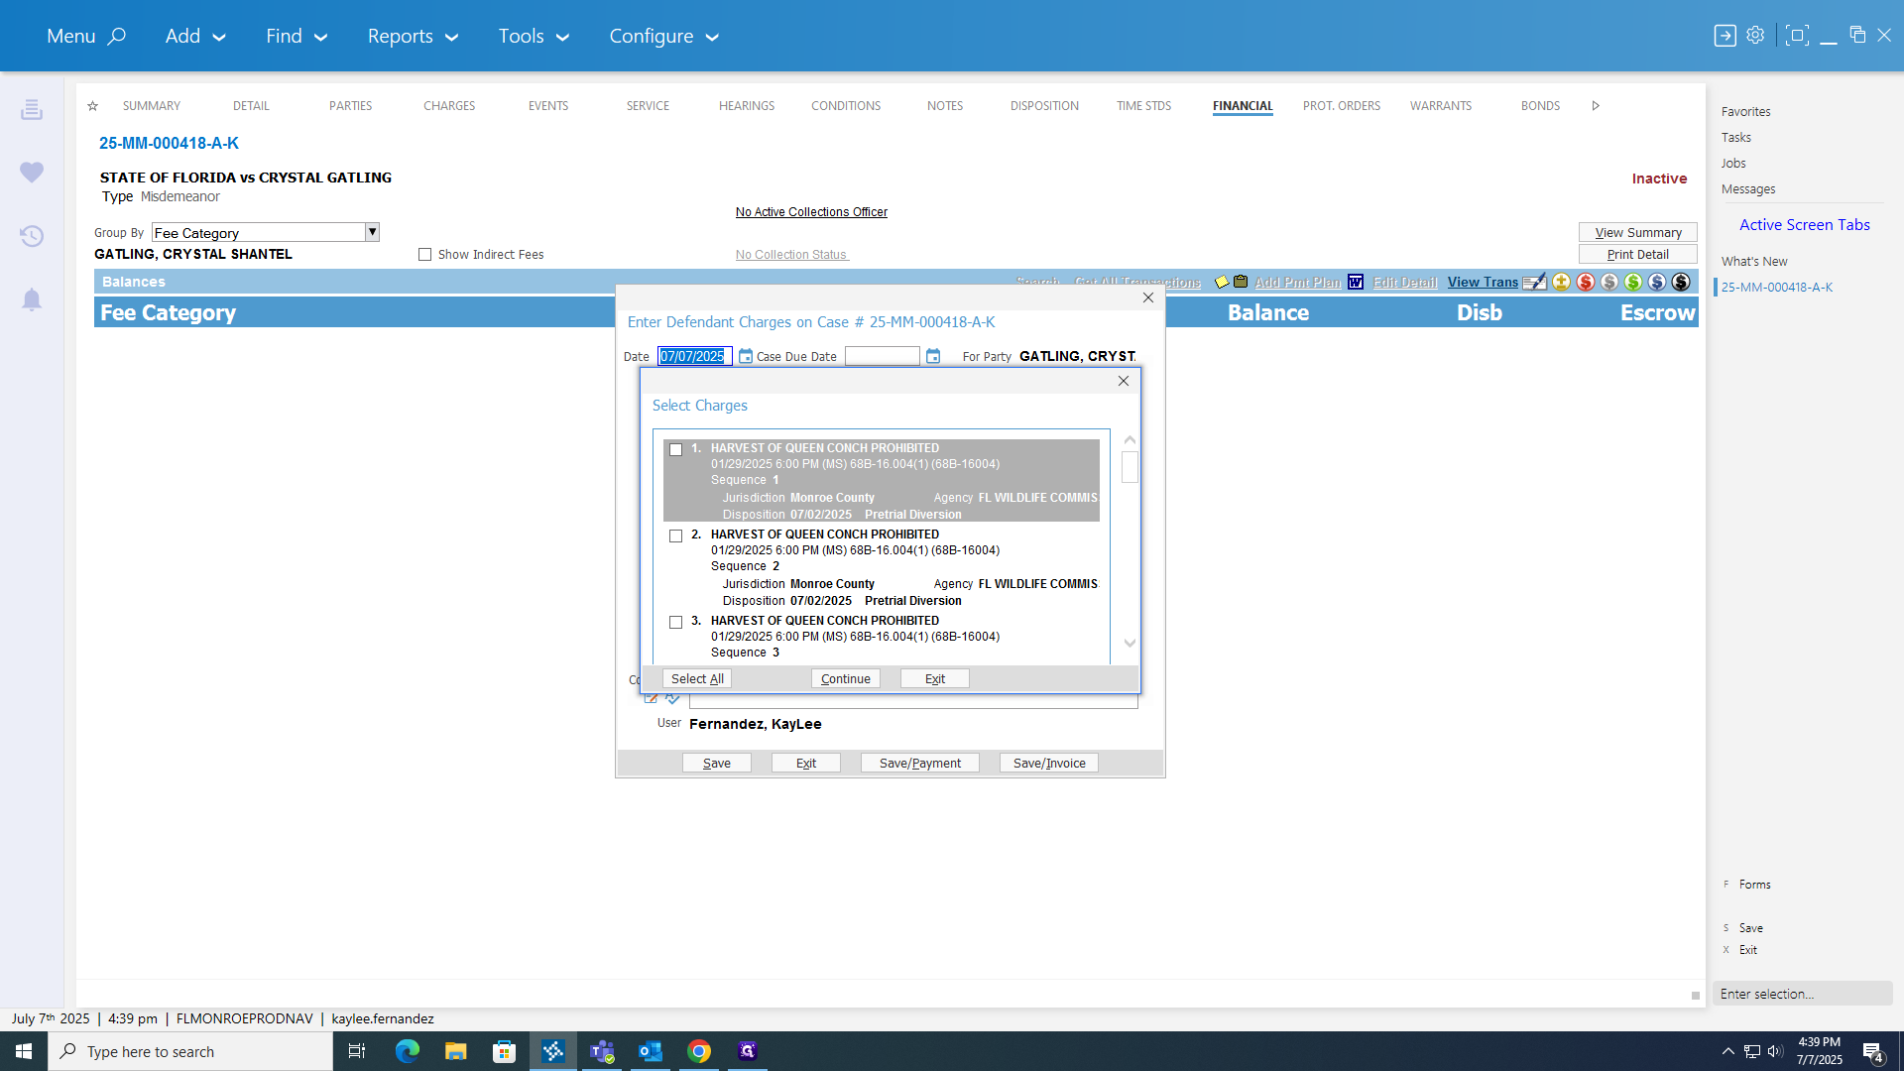1904x1071 pixels.
Task: Click charges list scroll down arrow
Action: tap(1130, 644)
